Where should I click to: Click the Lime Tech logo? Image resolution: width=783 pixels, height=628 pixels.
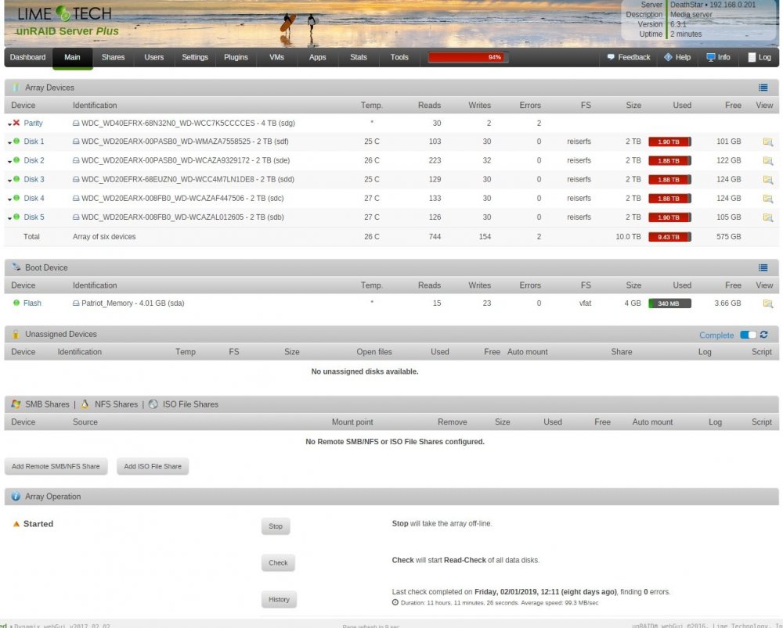tap(65, 13)
